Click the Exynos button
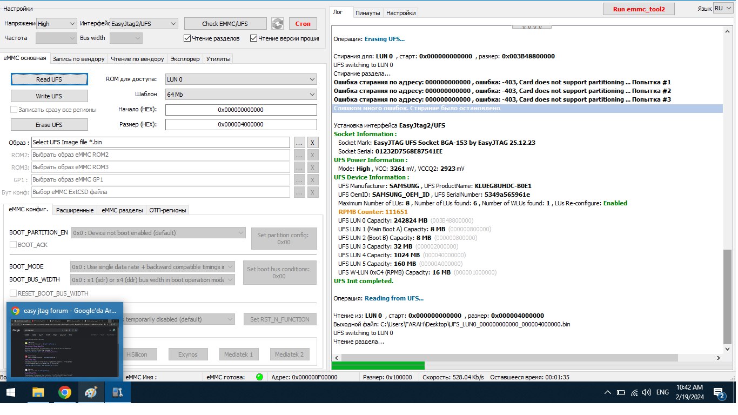738x415 pixels. pyautogui.click(x=188, y=354)
